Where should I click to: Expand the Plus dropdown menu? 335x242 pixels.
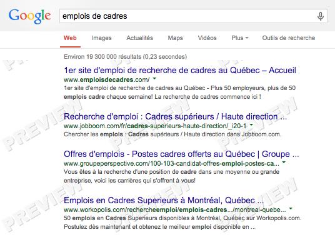[x=240, y=38]
